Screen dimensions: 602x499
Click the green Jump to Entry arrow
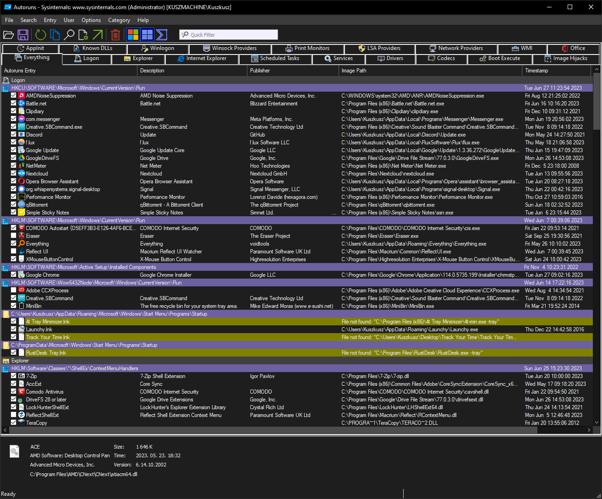click(x=98, y=35)
